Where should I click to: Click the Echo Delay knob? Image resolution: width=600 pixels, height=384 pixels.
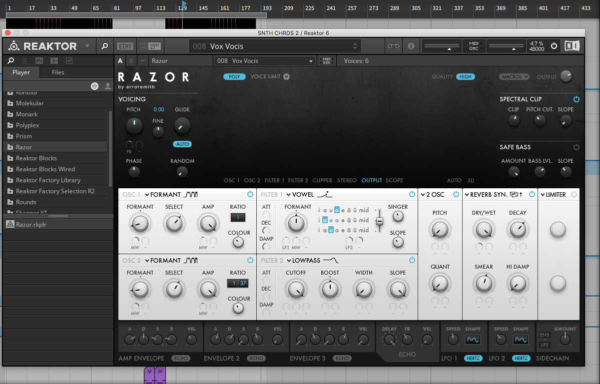[x=389, y=340]
